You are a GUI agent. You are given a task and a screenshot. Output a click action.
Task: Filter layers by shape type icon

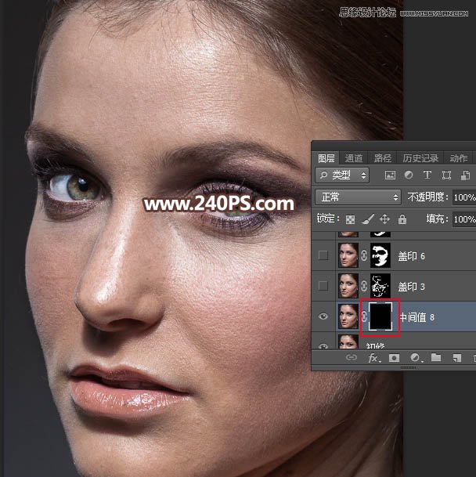tap(447, 175)
